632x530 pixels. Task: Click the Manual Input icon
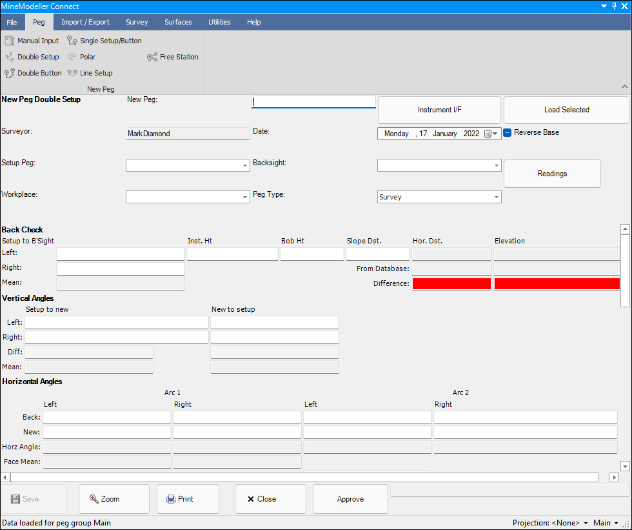click(x=10, y=41)
